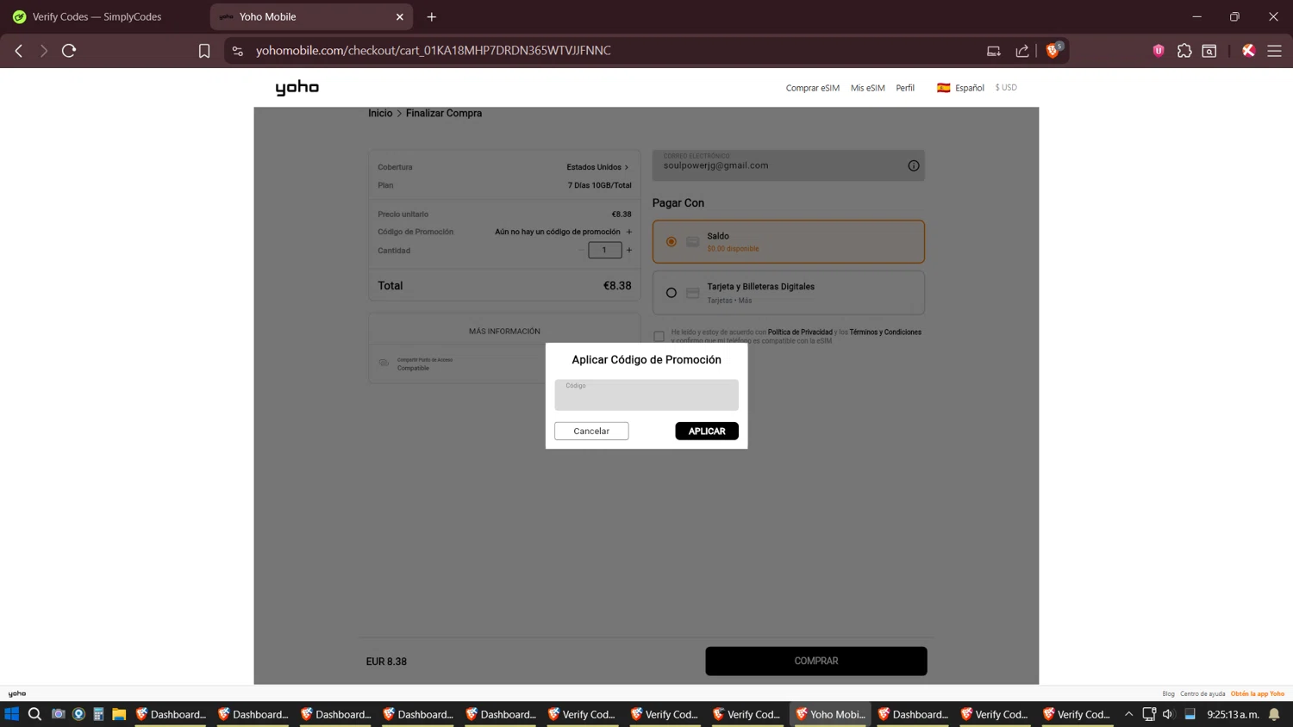Click the APLICAR button in promo dialog

706,431
